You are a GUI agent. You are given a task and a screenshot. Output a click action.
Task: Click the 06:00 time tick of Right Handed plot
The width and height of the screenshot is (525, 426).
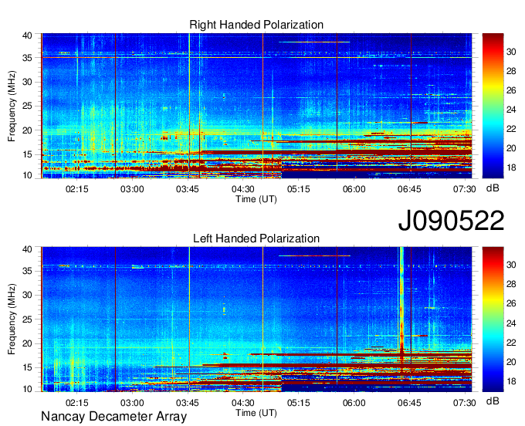(x=354, y=189)
